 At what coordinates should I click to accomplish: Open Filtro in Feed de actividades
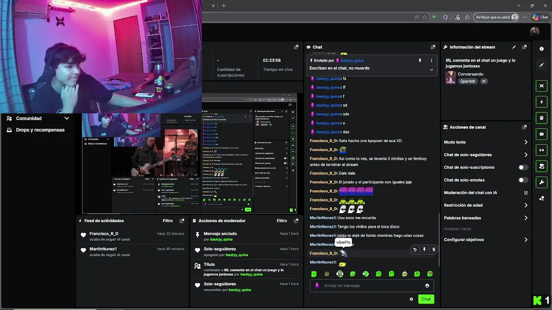pyautogui.click(x=168, y=221)
